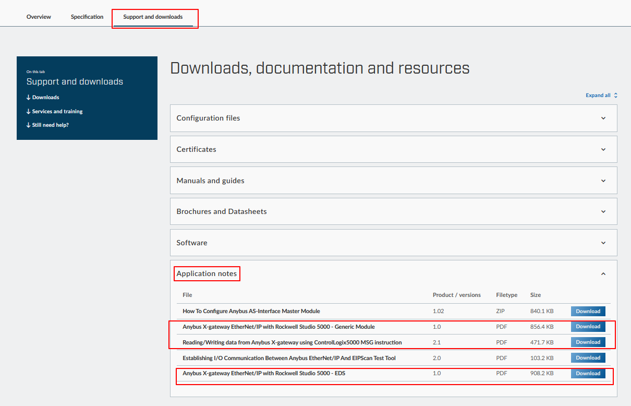
Task: Open the Overview tab
Action: tap(39, 17)
